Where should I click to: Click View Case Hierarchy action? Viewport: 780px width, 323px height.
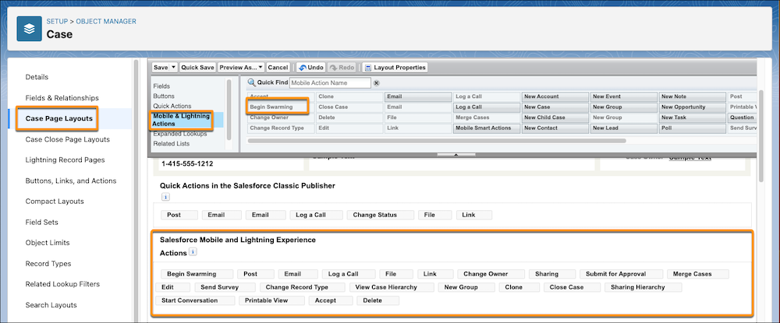click(392, 286)
